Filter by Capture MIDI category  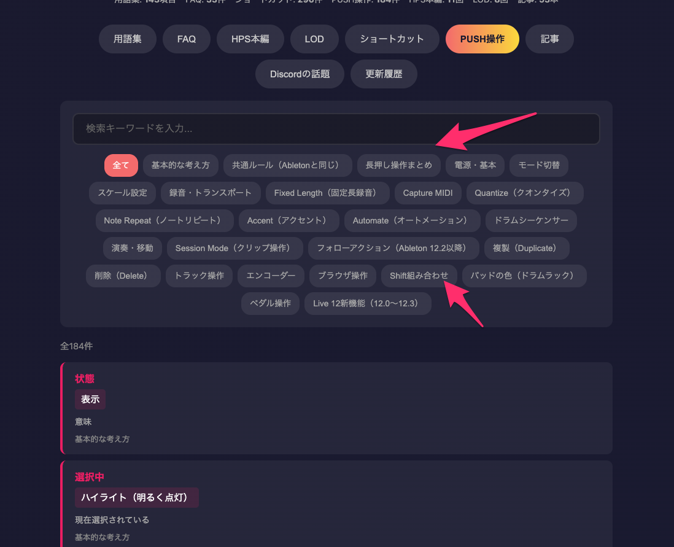pyautogui.click(x=428, y=193)
